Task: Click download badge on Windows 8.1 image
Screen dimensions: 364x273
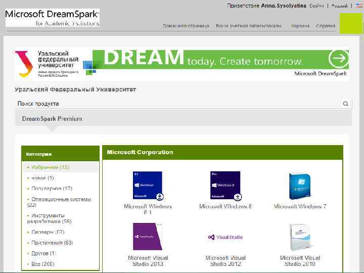Action: click(160, 197)
